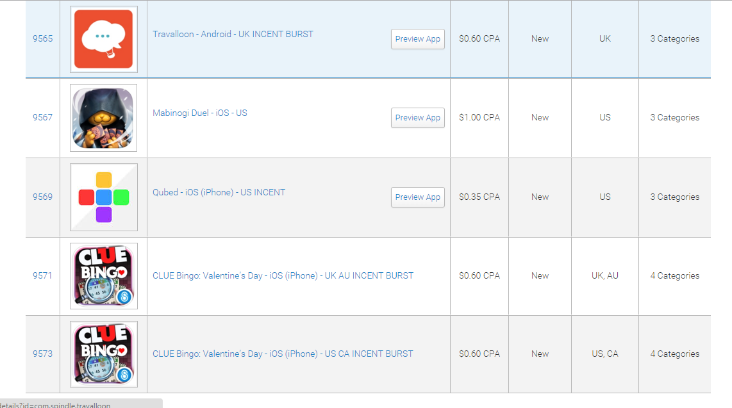Viewport: 732px width, 408px height.
Task: Select offer ID 9567
Action: pos(43,117)
